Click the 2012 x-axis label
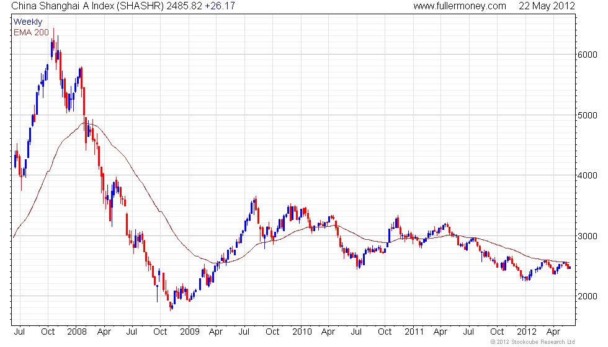 point(527,332)
